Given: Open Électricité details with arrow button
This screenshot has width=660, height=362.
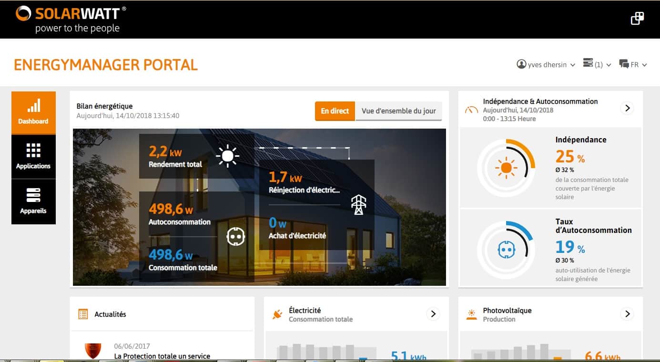Looking at the screenshot, I should (x=433, y=314).
